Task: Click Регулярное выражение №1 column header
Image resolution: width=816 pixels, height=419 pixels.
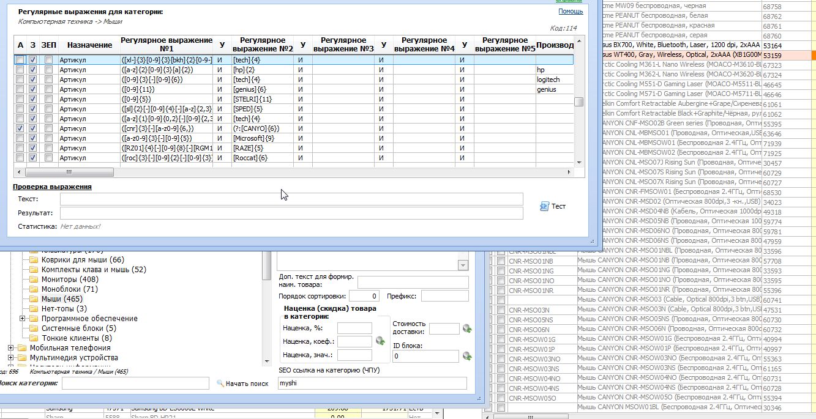Action: tap(167, 45)
